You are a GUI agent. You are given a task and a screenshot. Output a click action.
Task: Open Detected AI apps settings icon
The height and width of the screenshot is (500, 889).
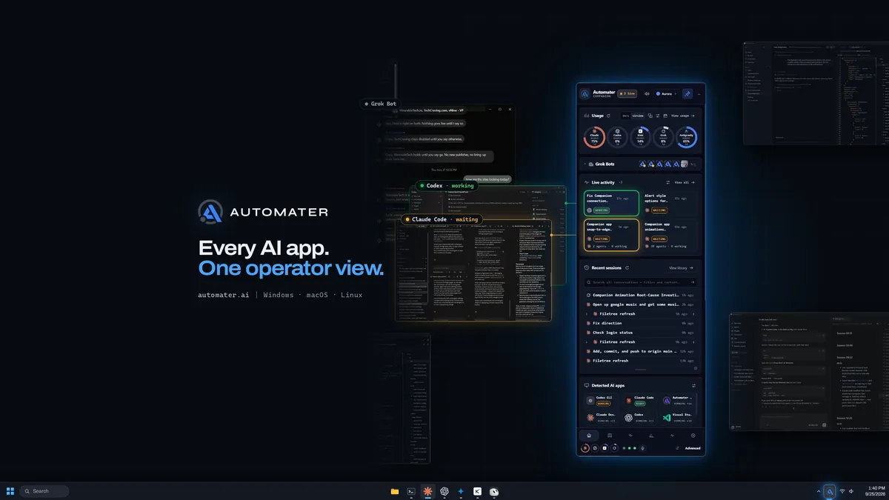tap(693, 385)
